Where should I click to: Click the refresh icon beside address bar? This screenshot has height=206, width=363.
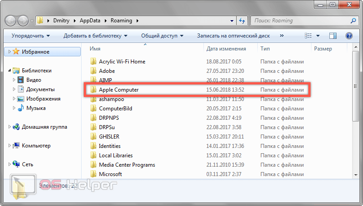pos(242,21)
